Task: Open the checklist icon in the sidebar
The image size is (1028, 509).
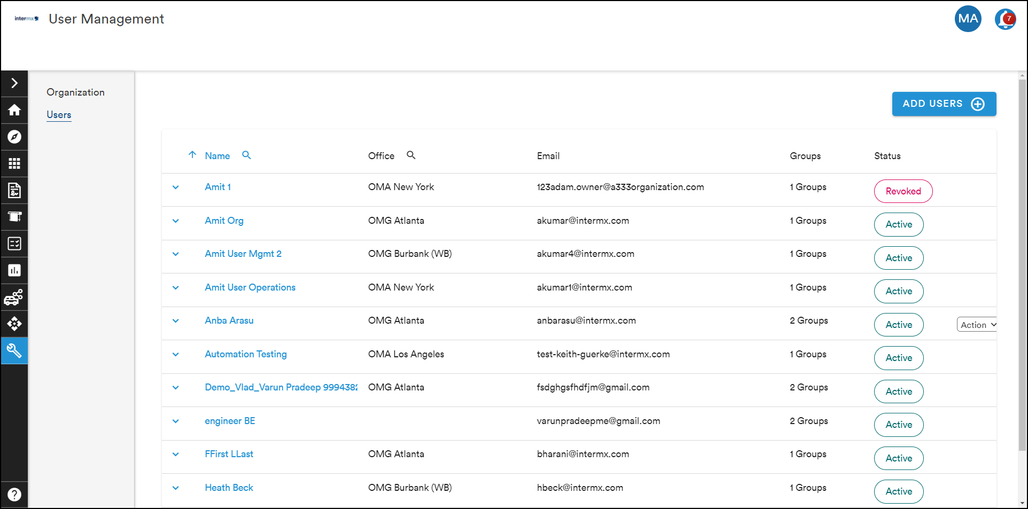Action: point(14,244)
